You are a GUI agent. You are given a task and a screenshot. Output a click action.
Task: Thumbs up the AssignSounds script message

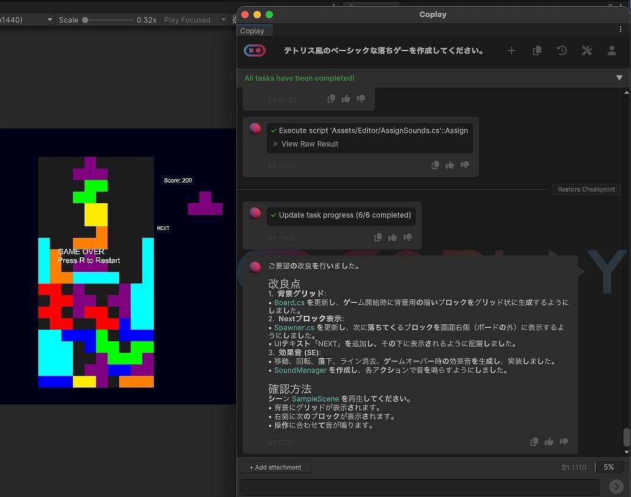(x=450, y=165)
